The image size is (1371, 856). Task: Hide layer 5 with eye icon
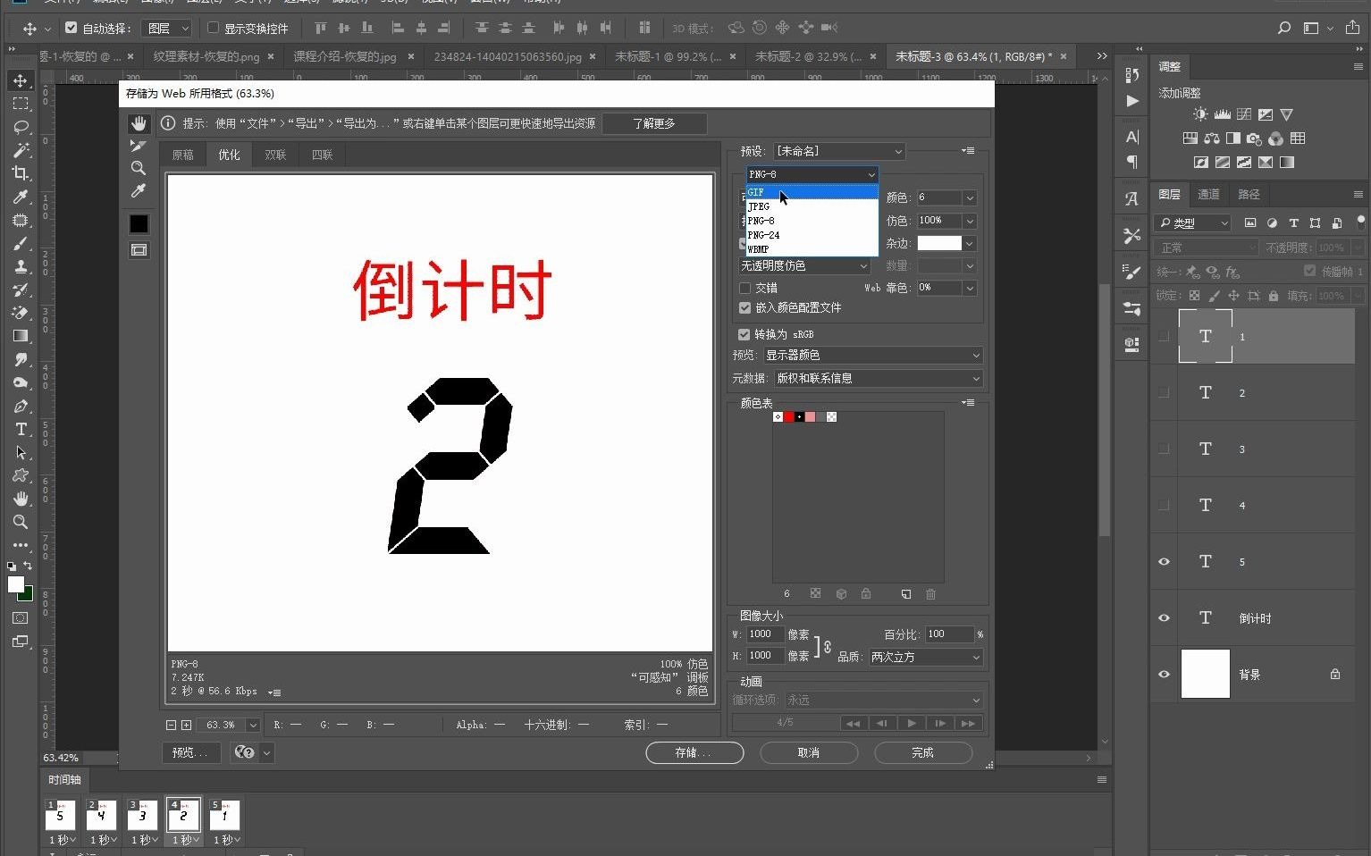tap(1164, 562)
